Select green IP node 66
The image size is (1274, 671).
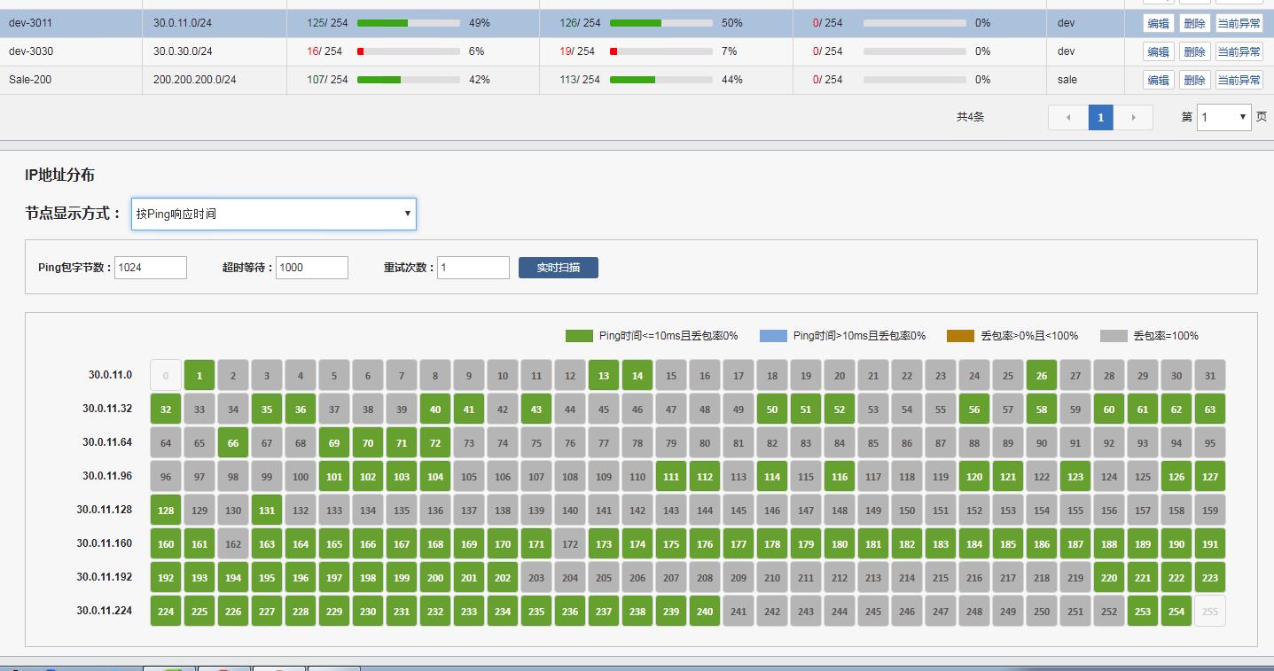point(233,442)
